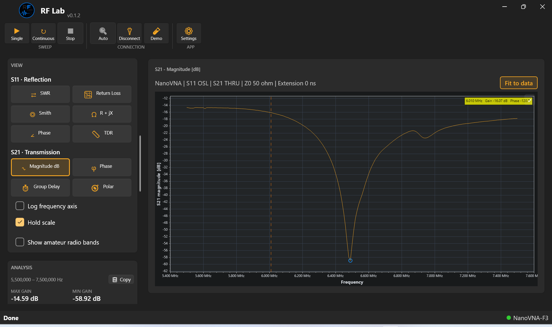
Task: Stop the running sweep
Action: point(70,34)
